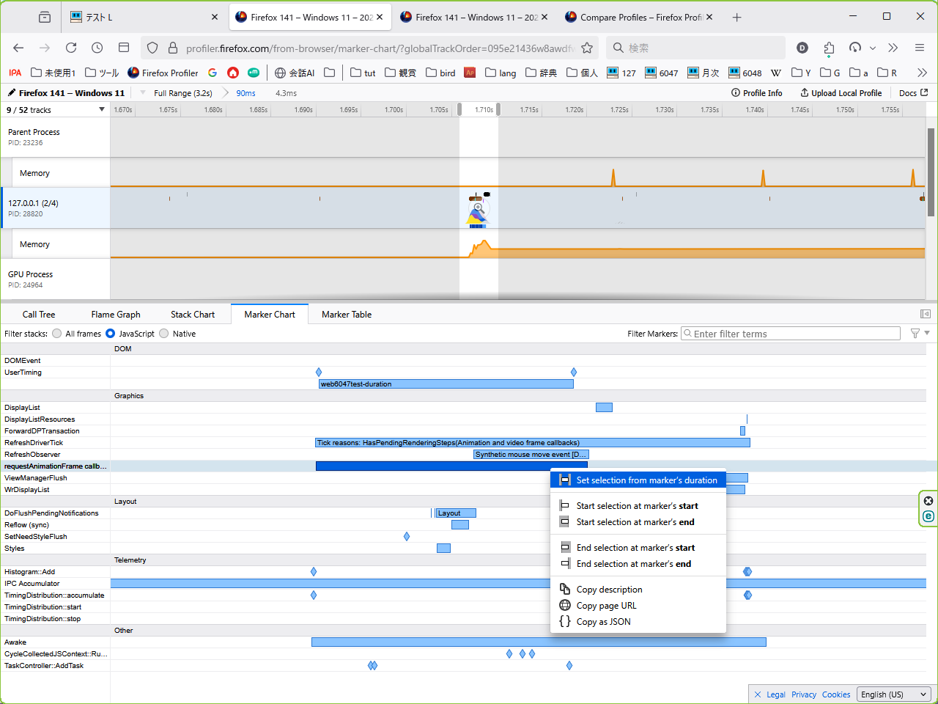Image resolution: width=938 pixels, height=704 pixels.
Task: Open Legal footer link
Action: 776,694
